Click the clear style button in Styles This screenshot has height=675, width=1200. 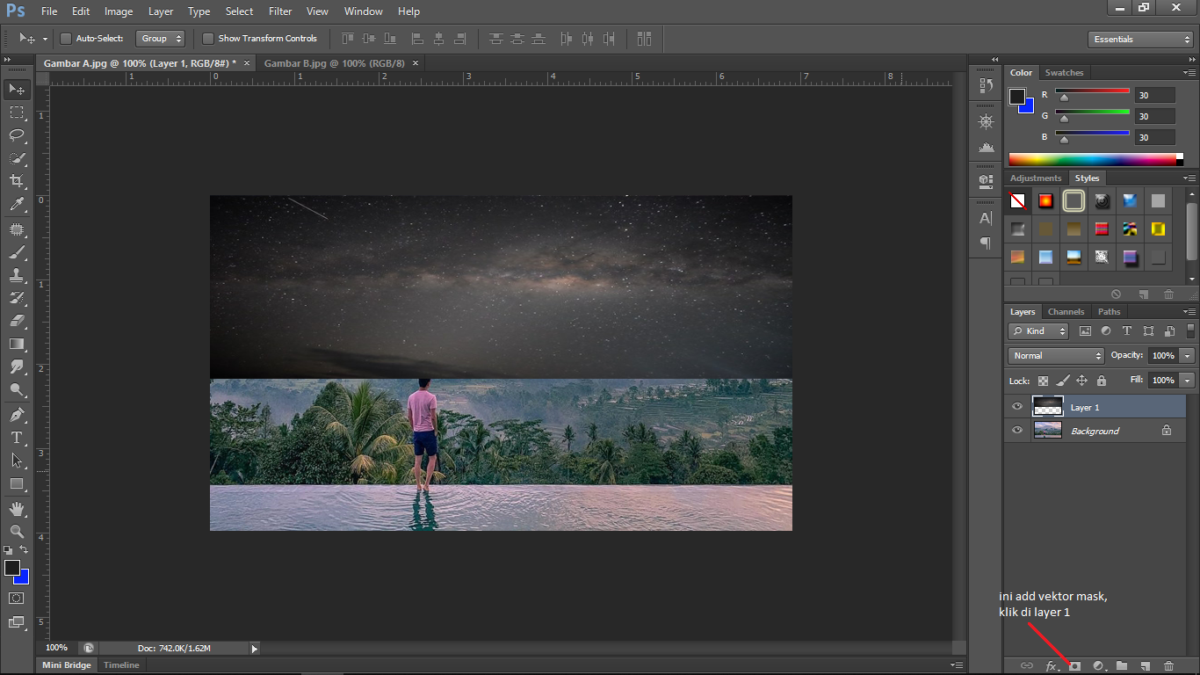point(1116,294)
